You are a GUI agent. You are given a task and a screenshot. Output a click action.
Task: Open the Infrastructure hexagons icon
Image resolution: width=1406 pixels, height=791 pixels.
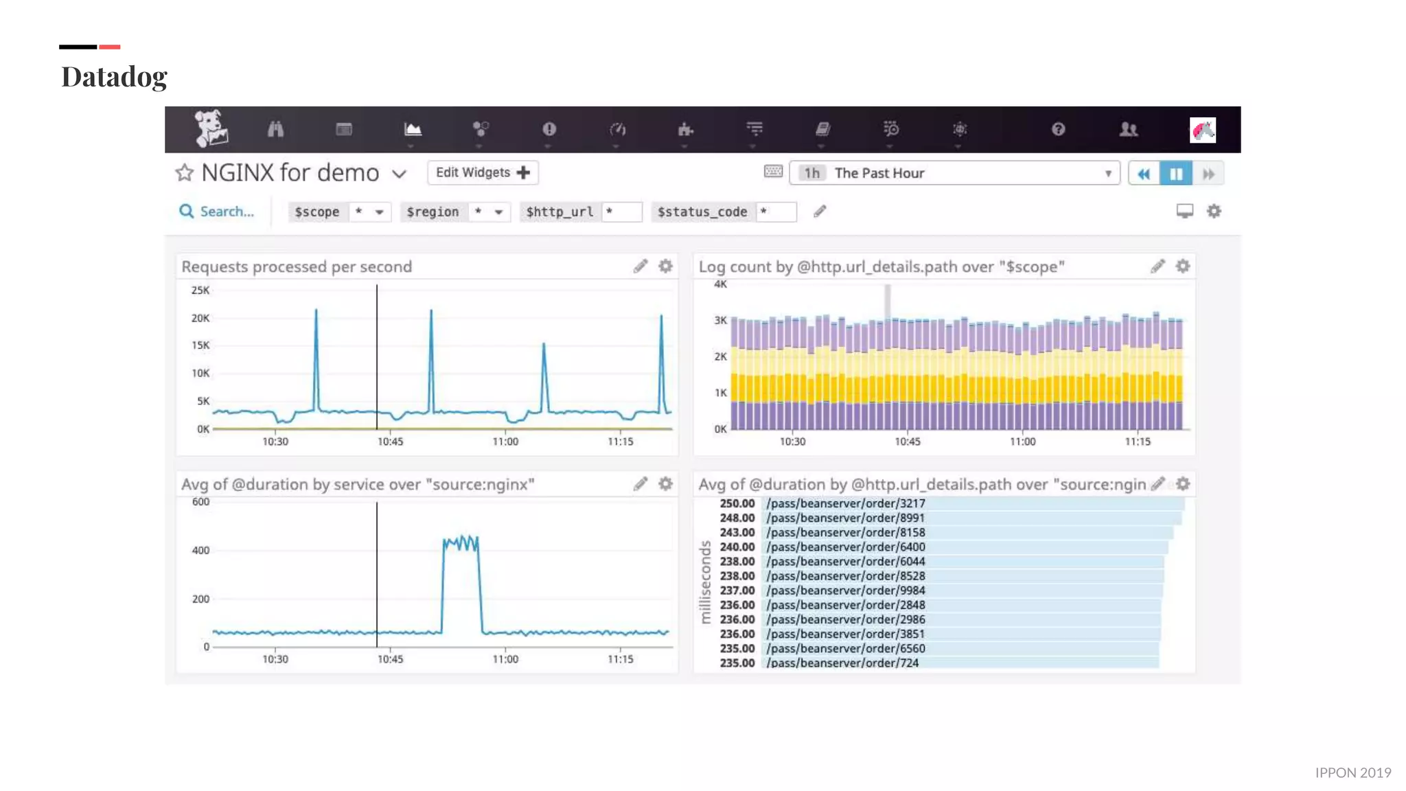[x=481, y=129]
